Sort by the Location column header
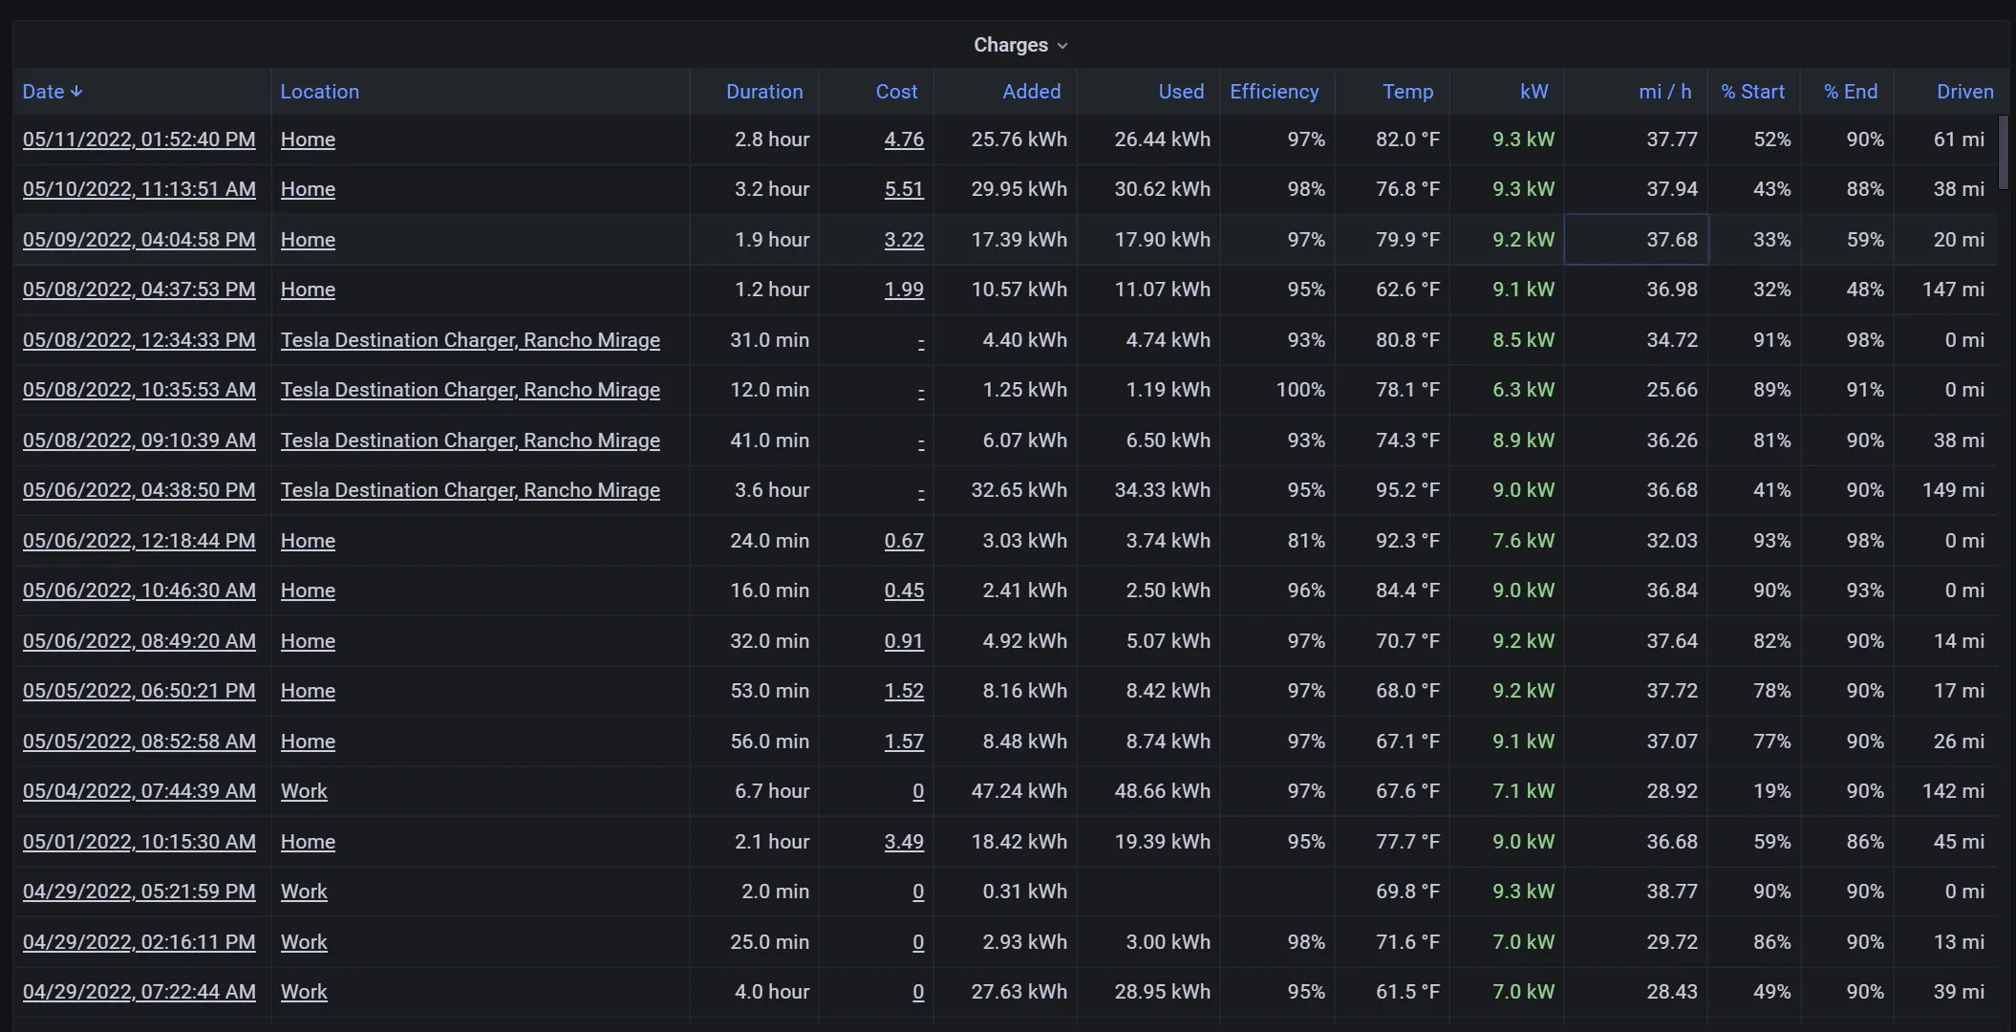 (319, 92)
